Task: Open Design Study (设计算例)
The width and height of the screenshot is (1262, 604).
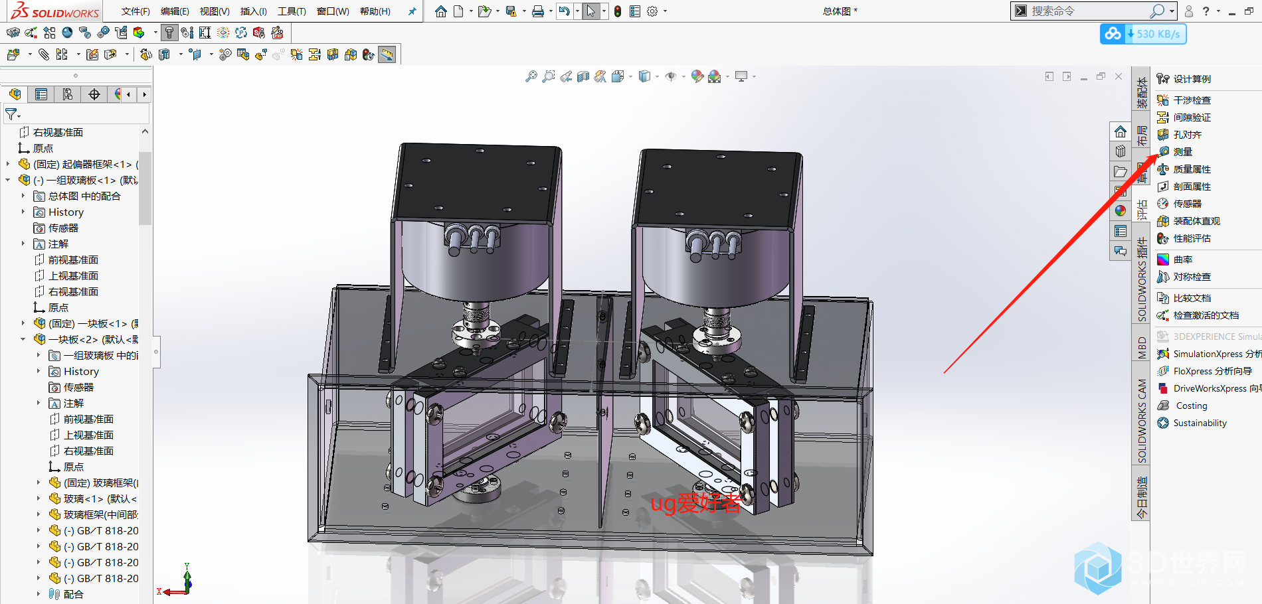Action: click(1184, 79)
